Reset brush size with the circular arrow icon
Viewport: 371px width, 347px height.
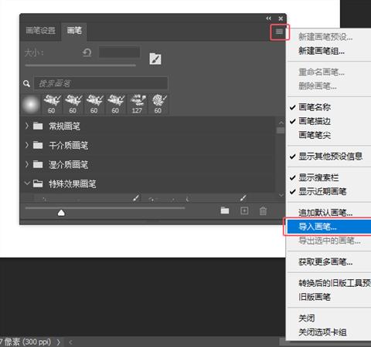[x=87, y=52]
